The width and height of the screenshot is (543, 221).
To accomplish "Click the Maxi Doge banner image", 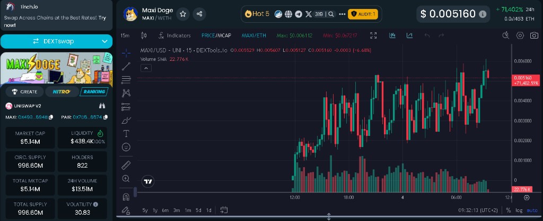I will pyautogui.click(x=56, y=69).
